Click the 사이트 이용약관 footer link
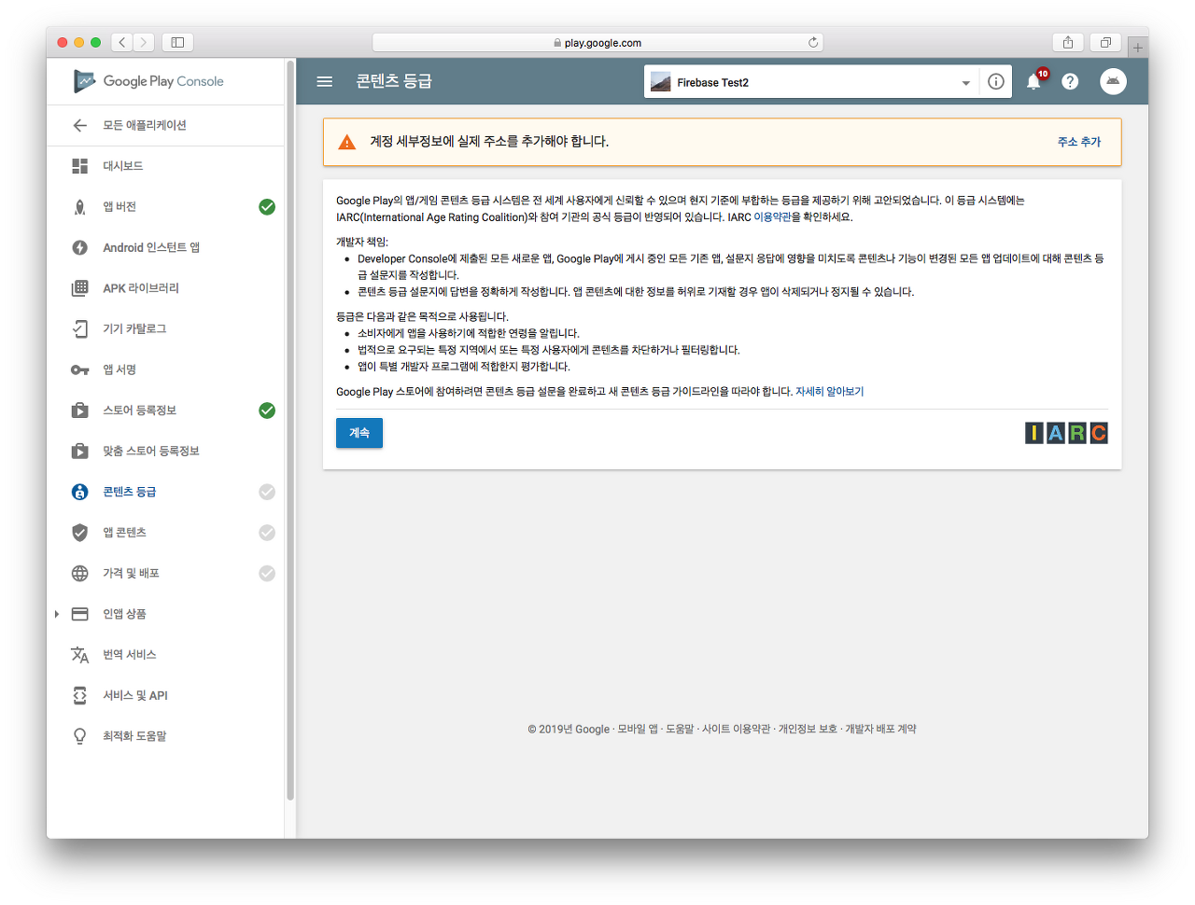Screen dimensions: 1195x905 coord(736,730)
